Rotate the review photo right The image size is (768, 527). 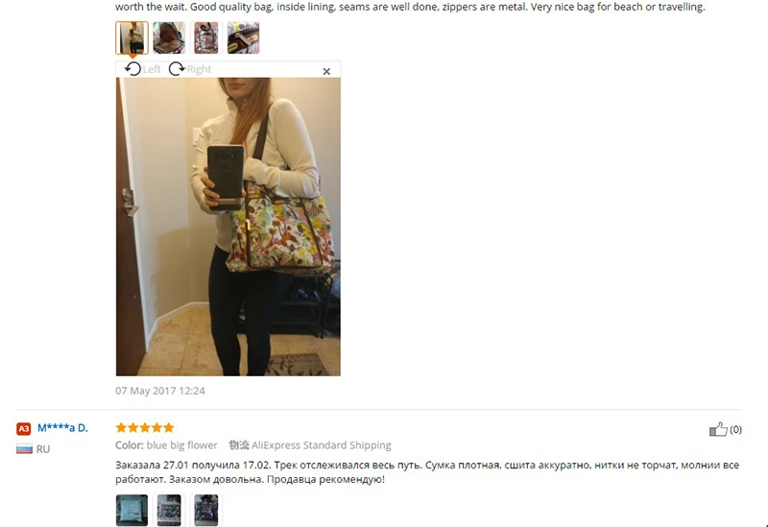coord(189,69)
